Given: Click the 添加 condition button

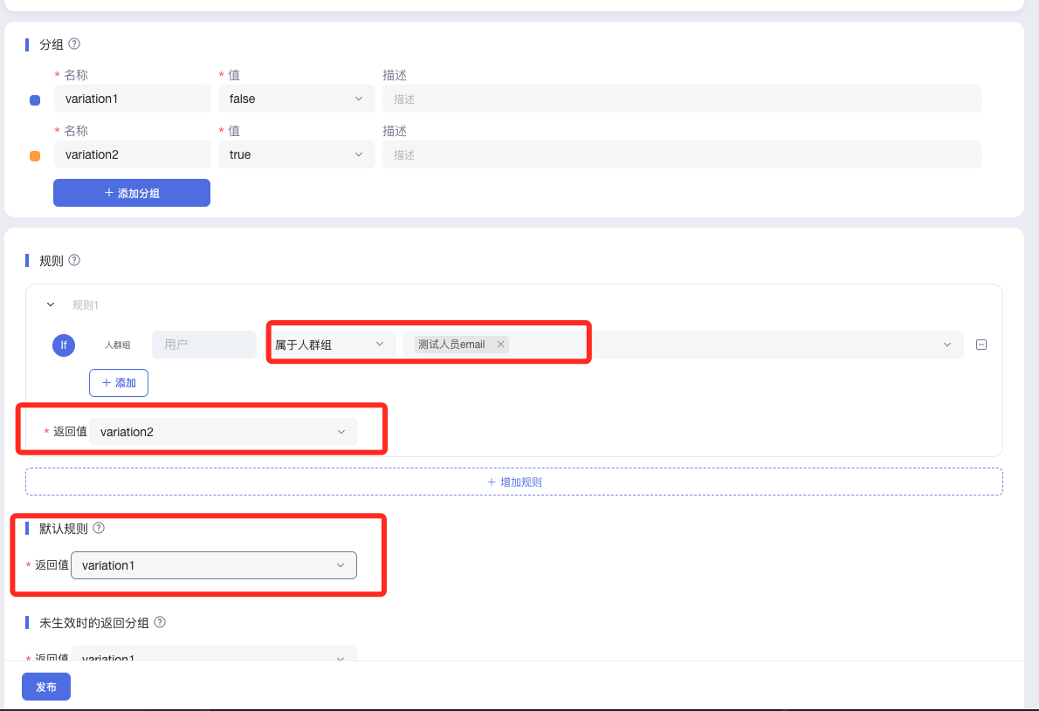Looking at the screenshot, I should click(119, 383).
